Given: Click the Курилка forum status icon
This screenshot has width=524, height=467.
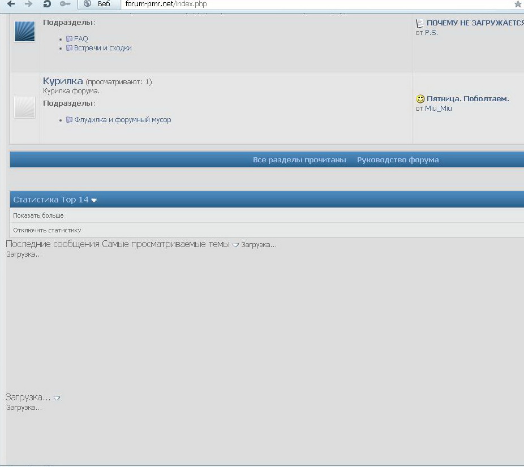Looking at the screenshot, I should 24,107.
